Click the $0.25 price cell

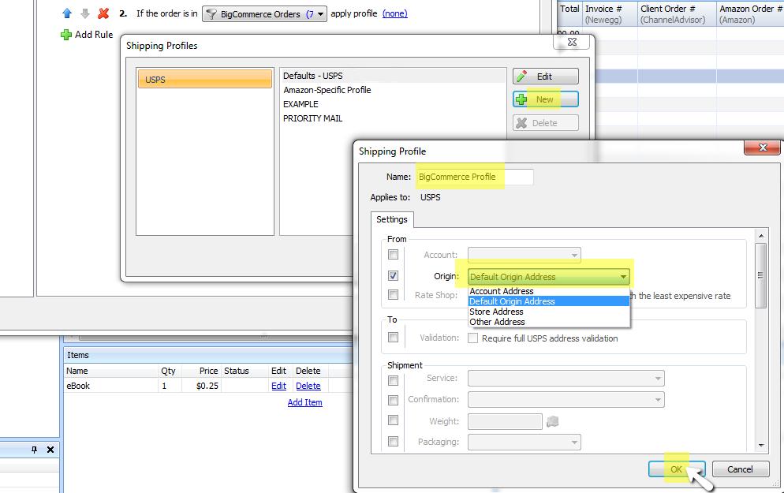click(201, 386)
